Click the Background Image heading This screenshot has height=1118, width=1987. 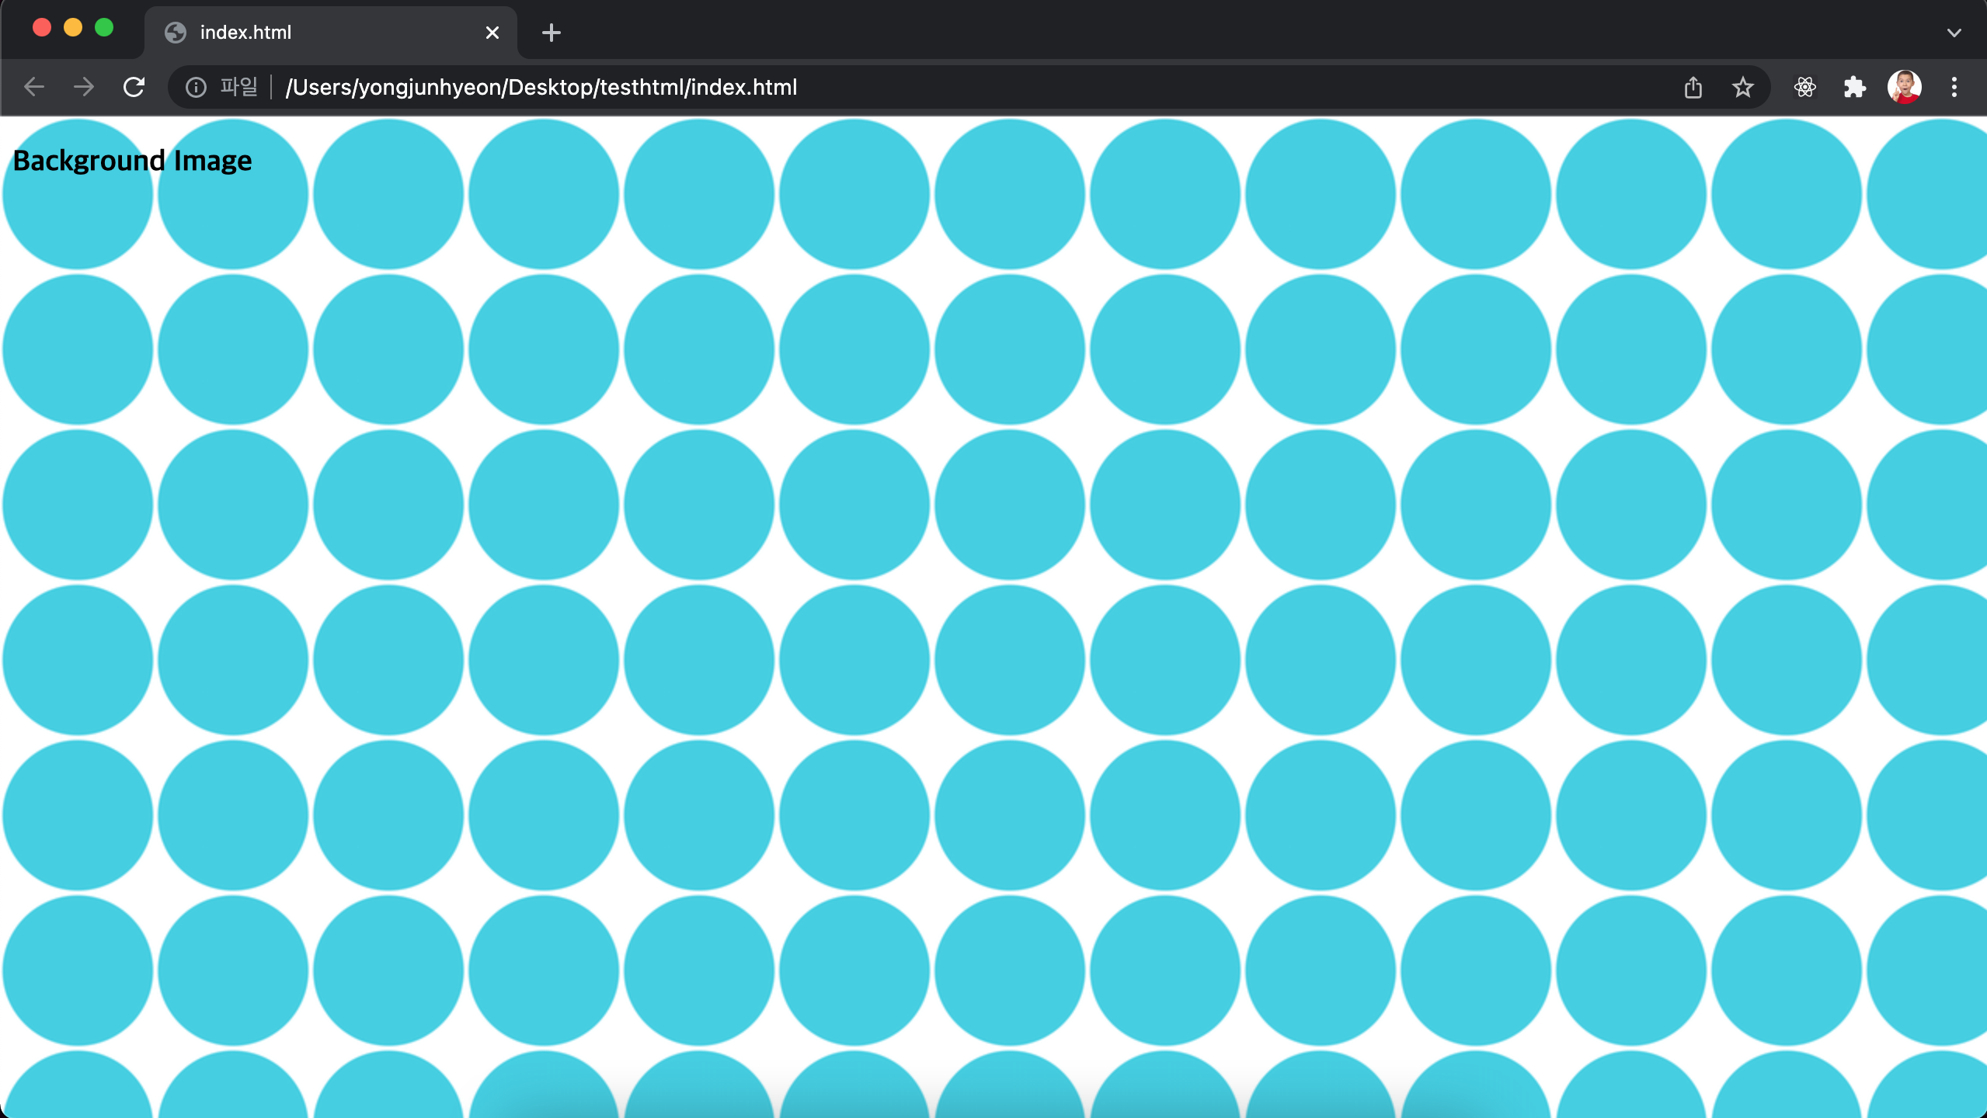click(x=133, y=161)
